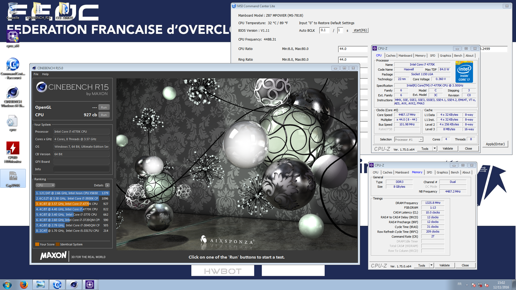Image resolution: width=516 pixels, height=290 pixels.
Task: Launch CPUID HWMonitor from desktop
Action: (13, 152)
